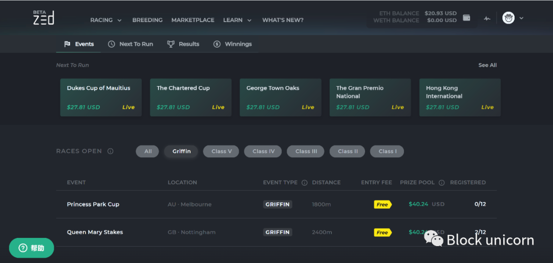
Task: Click the $40.24 prize for Princess Park Cup
Action: [x=418, y=204]
